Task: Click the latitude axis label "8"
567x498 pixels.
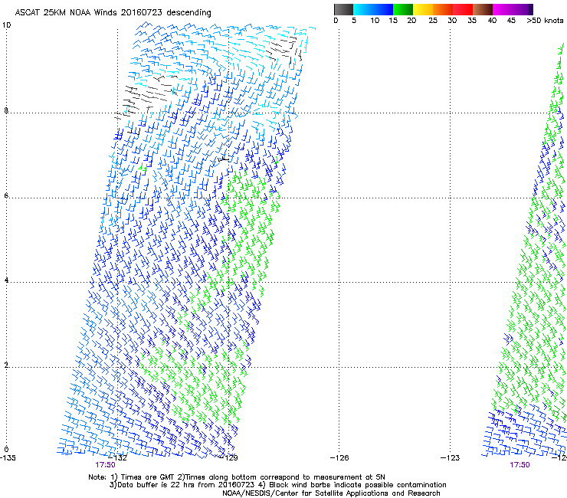Action: tap(6, 110)
